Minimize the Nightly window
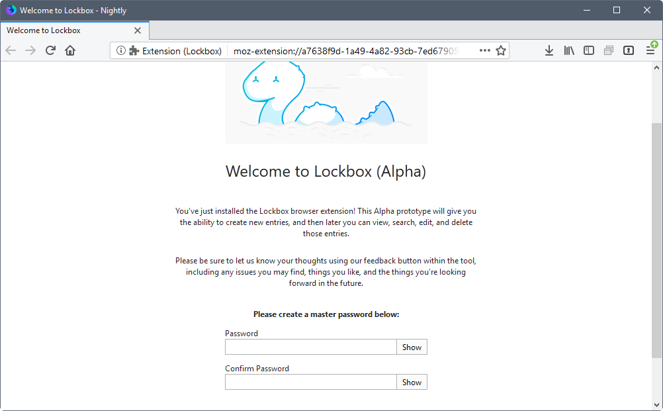 coord(586,10)
